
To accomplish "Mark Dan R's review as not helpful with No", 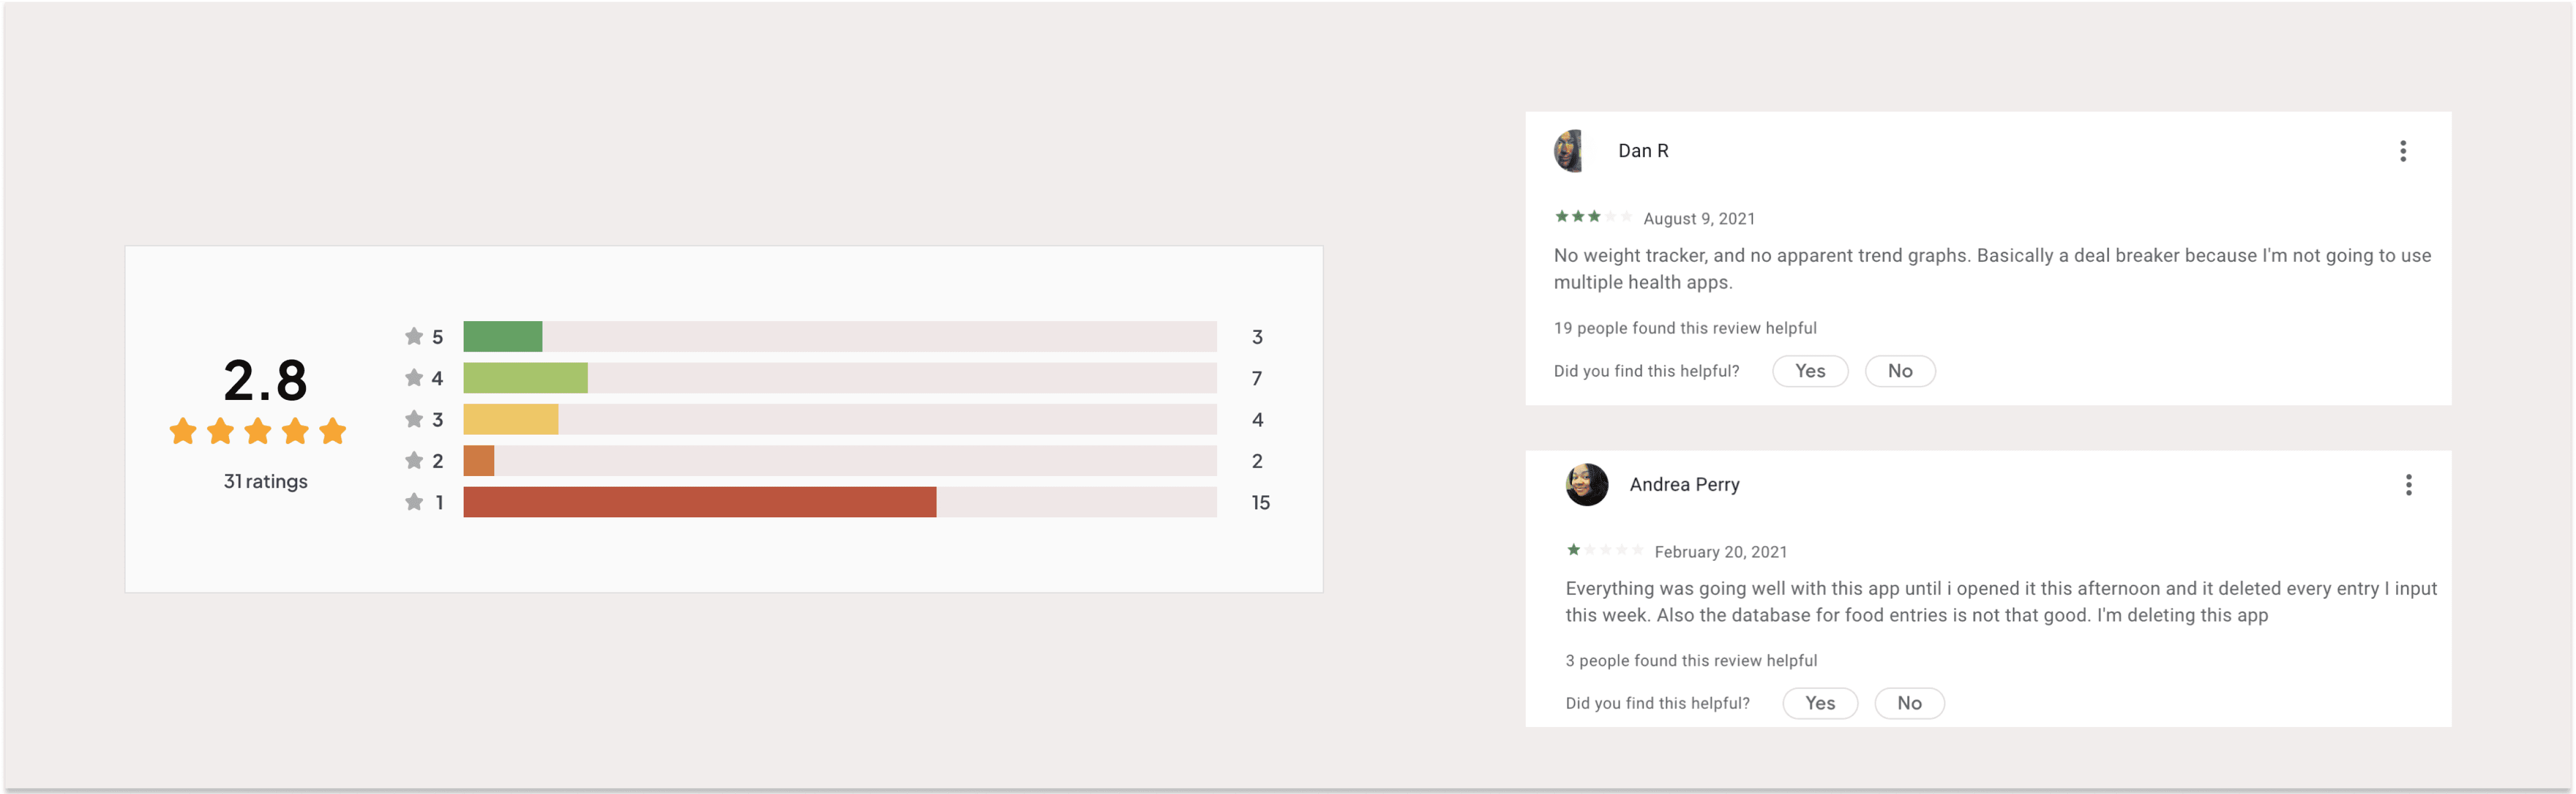I will pyautogui.click(x=1899, y=370).
